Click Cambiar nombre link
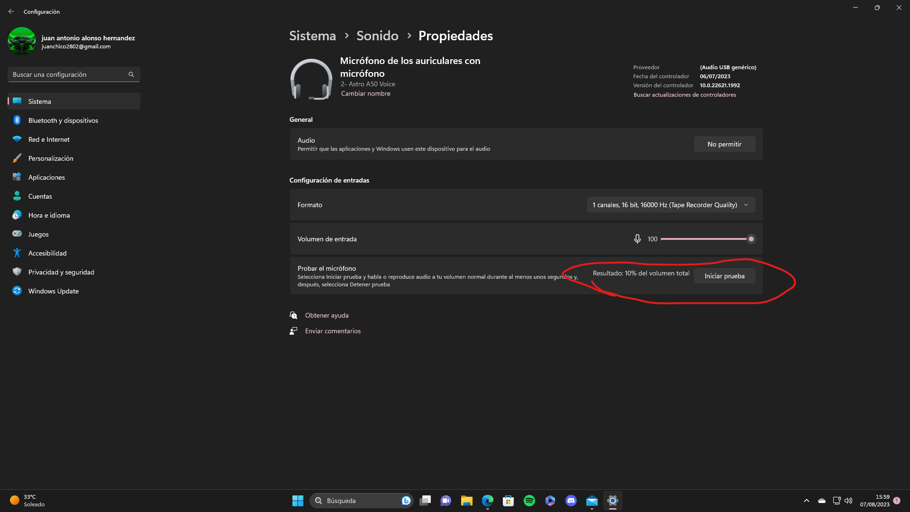The width and height of the screenshot is (910, 512). tap(365, 93)
